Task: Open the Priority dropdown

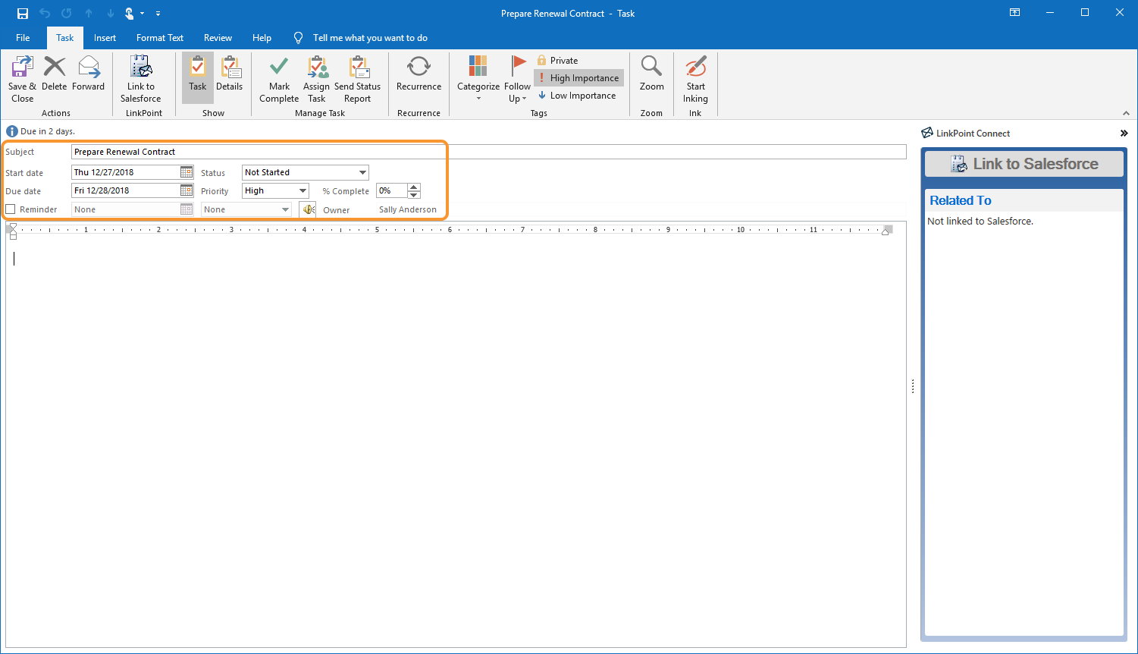Action: click(303, 191)
